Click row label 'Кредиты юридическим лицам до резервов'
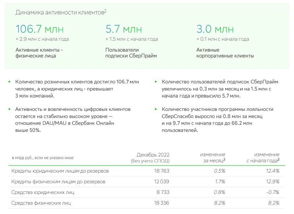 click(x=60, y=171)
